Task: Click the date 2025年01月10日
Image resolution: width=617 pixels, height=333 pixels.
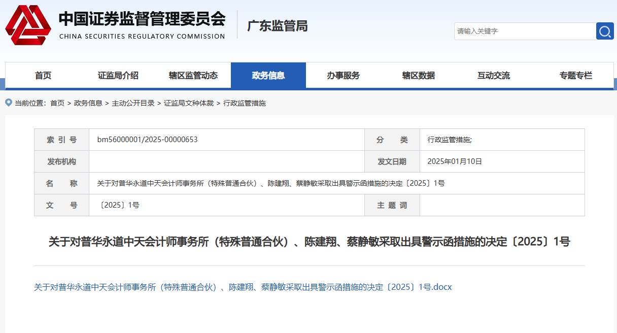Action: click(x=455, y=161)
